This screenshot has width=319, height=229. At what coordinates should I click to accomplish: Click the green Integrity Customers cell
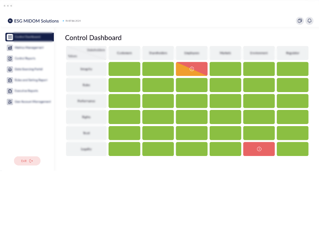click(124, 69)
